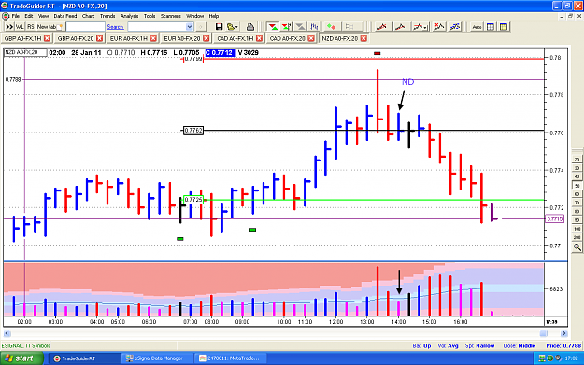This screenshot has height=365, width=584.
Task: Click the Search link
Action: click(x=115, y=27)
